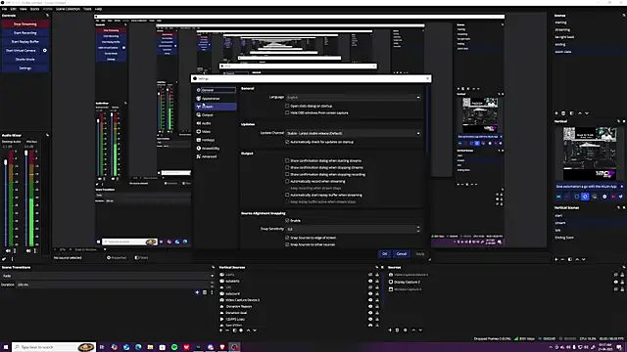The height and width of the screenshot is (352, 627).
Task: Enable Automatically record when streaming checkbox
Action: (287, 181)
